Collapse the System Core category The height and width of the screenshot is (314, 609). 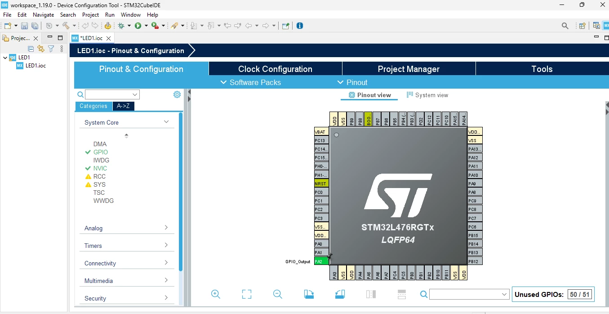[166, 122]
